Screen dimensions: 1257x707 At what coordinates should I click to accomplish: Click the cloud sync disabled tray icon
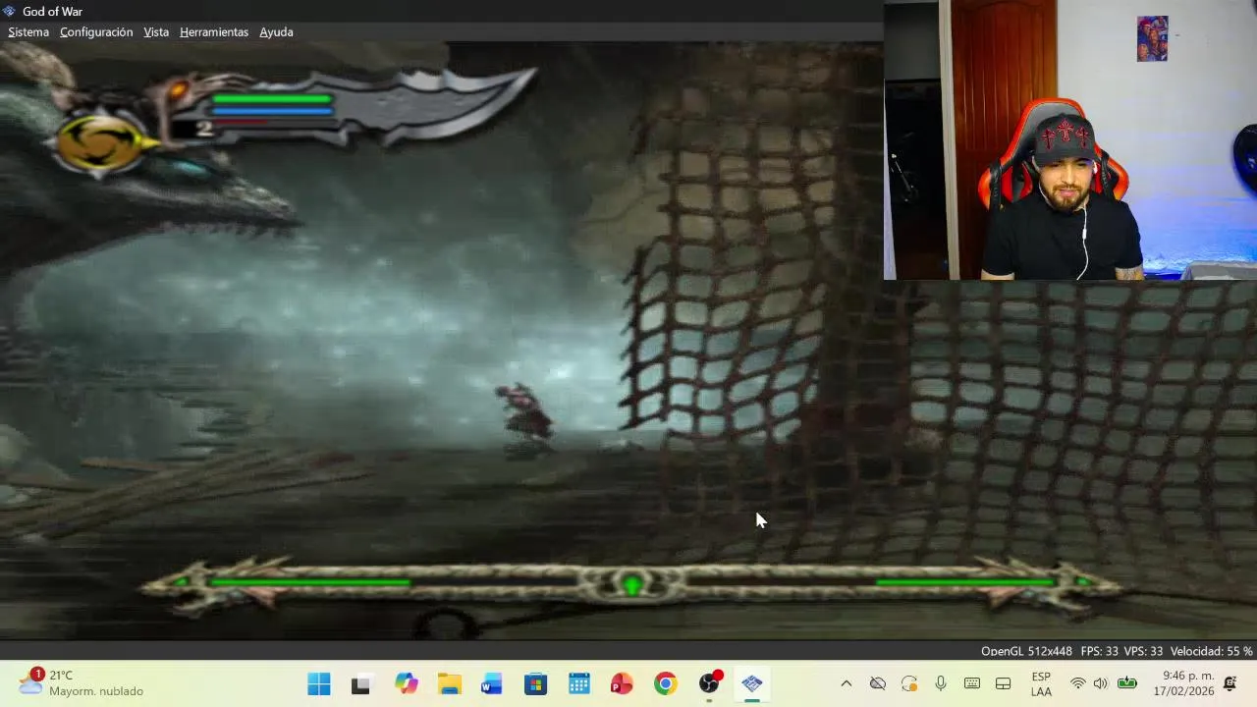click(877, 683)
